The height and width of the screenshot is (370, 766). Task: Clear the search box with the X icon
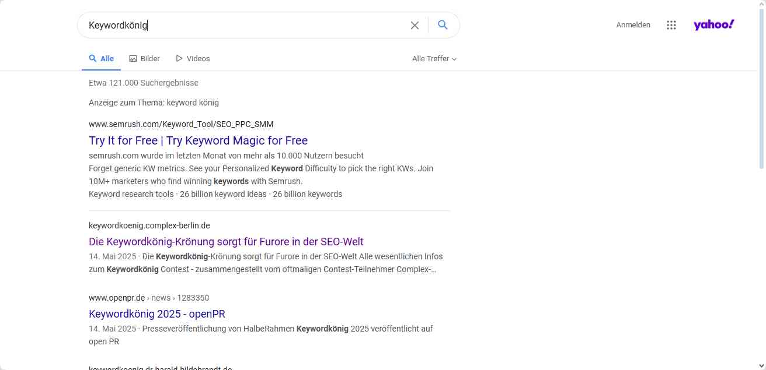(415, 25)
